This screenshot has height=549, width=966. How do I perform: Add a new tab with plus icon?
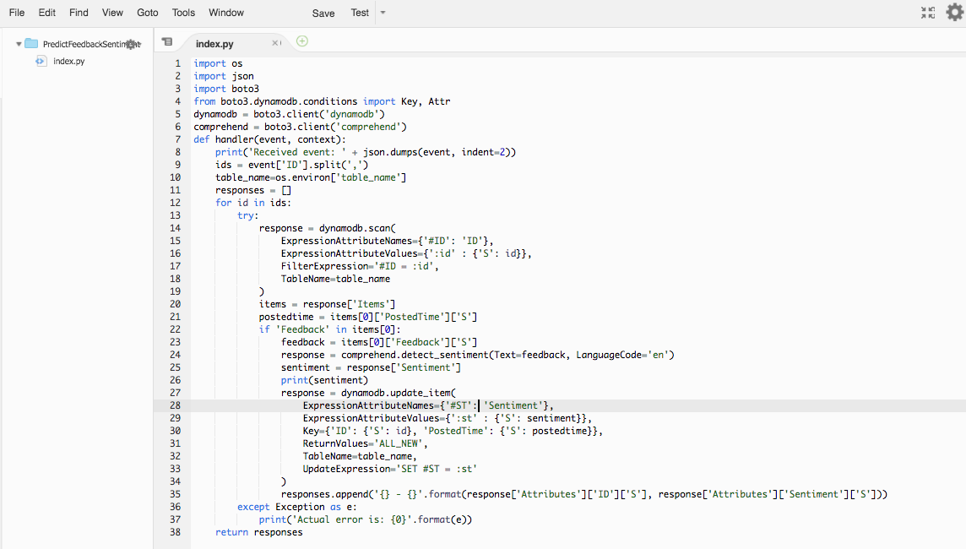[302, 41]
